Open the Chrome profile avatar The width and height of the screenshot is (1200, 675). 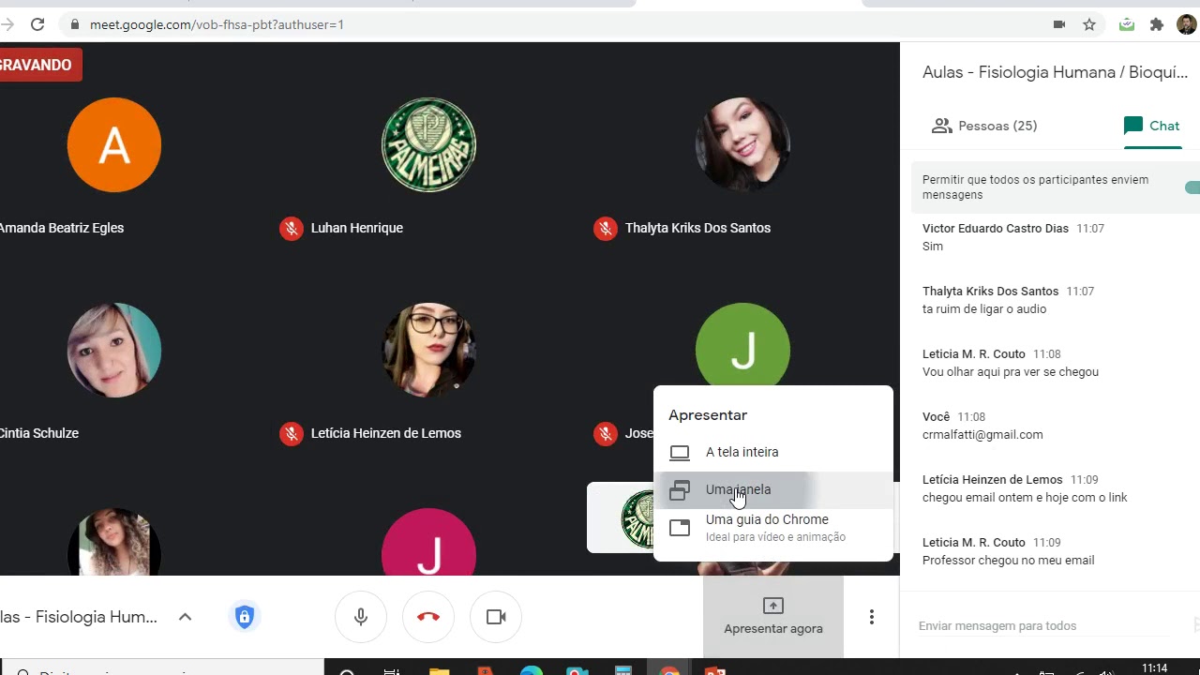tap(1187, 24)
